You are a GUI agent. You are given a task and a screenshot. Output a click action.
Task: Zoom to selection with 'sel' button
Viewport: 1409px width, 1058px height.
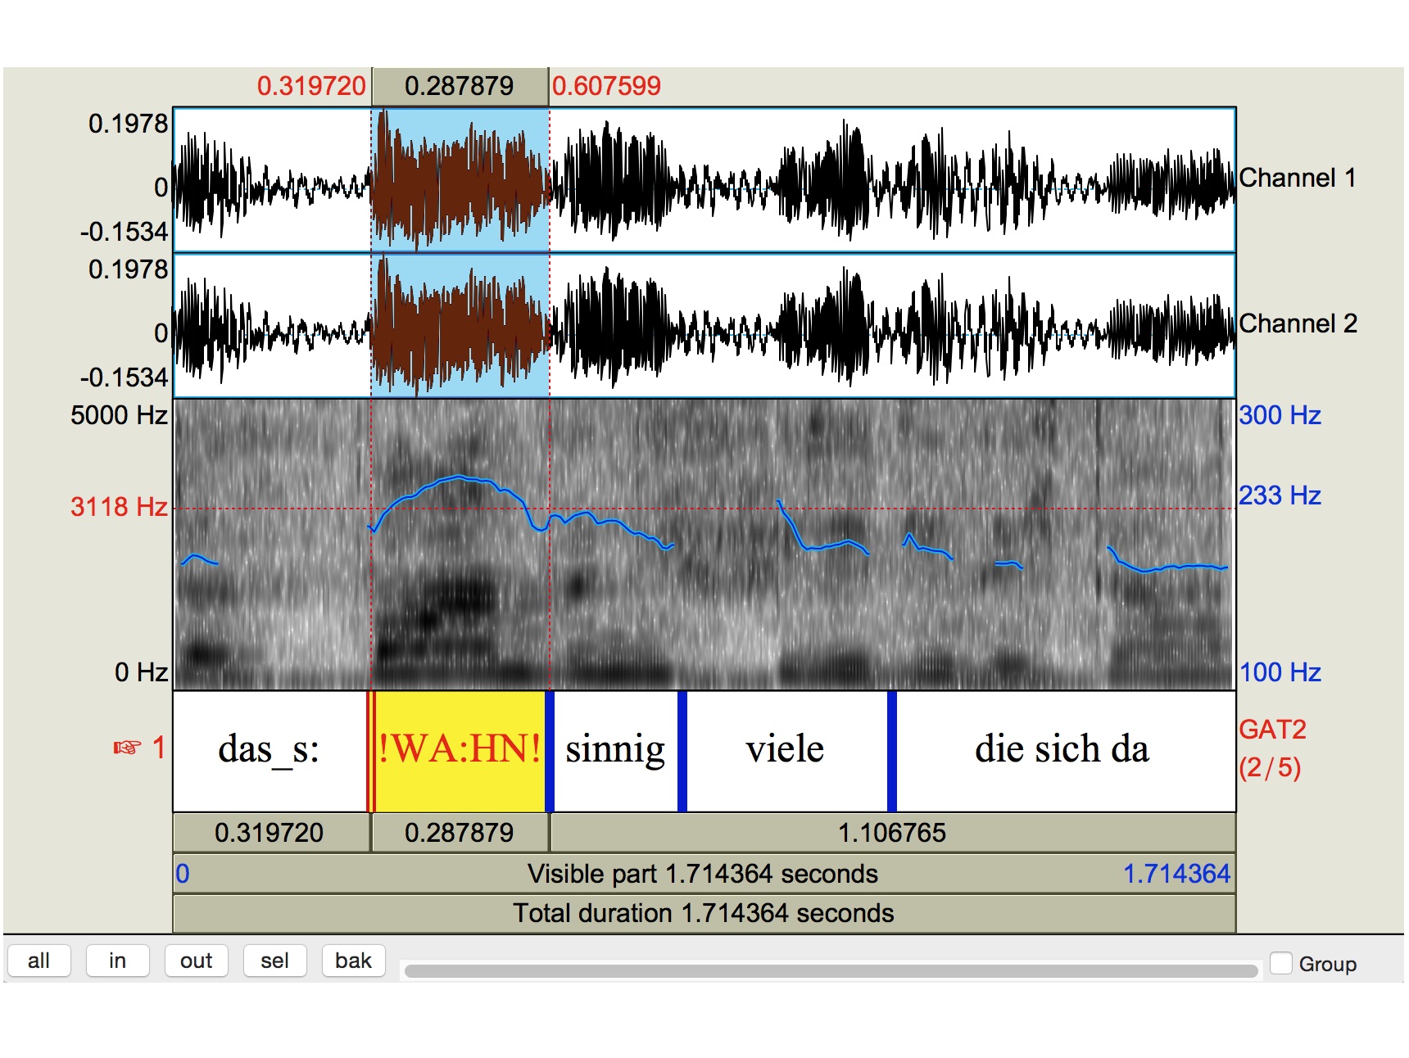pyautogui.click(x=274, y=961)
